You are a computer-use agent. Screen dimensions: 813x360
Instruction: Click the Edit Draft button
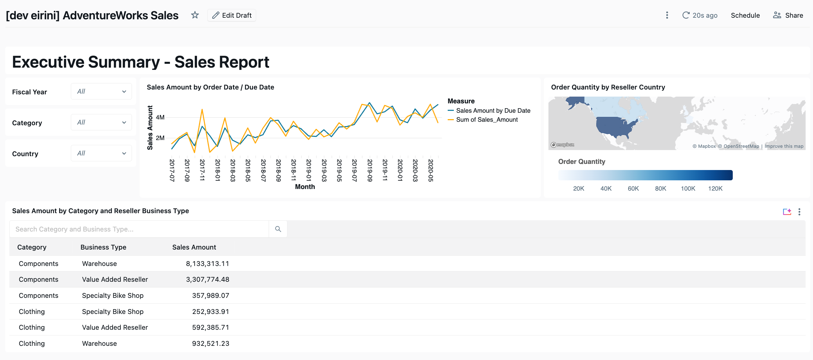[x=232, y=15]
